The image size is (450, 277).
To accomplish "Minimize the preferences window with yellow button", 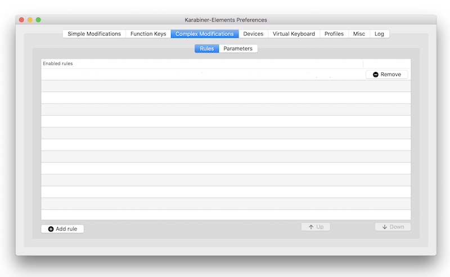I will [x=30, y=20].
